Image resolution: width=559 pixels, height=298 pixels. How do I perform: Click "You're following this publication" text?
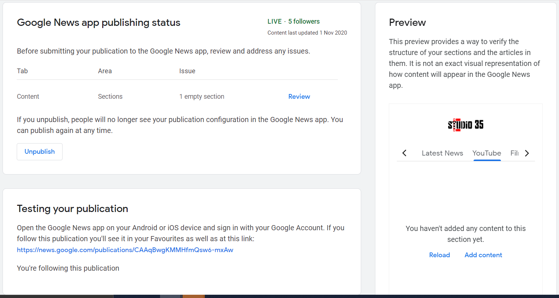(x=68, y=268)
